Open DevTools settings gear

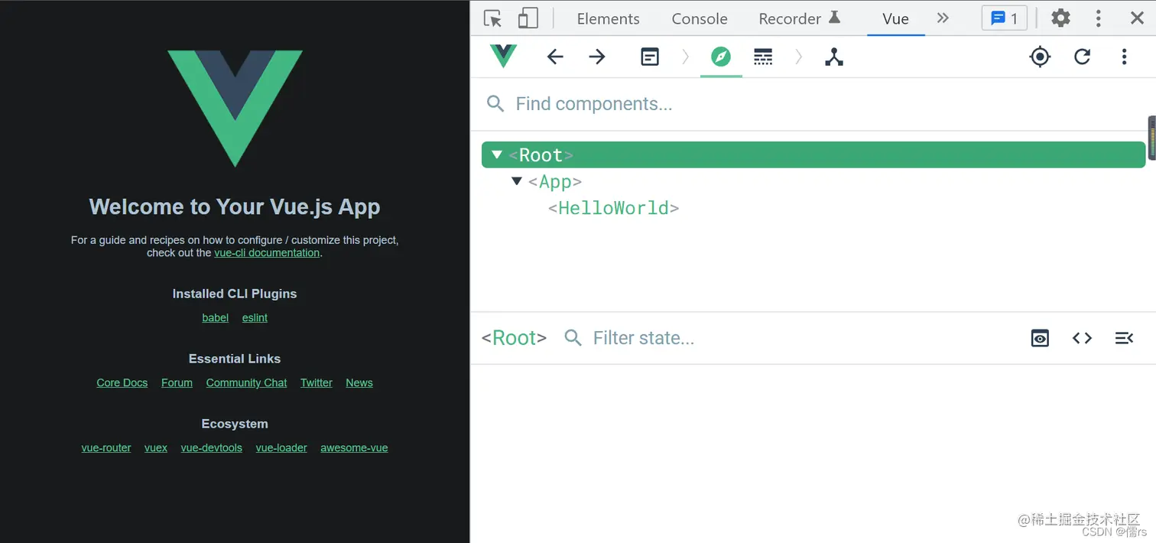tap(1060, 18)
